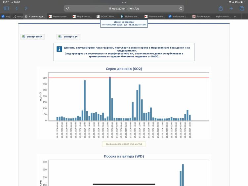This screenshot has width=248, height=186.
Task: Click the средночасова норма 350 legend label
Action: [x=124, y=144]
